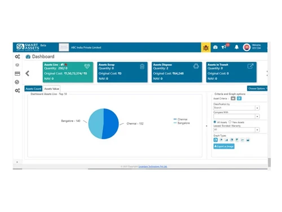Click the Dashboard gauge icon beside title
The image size is (282, 212).
click(28, 57)
